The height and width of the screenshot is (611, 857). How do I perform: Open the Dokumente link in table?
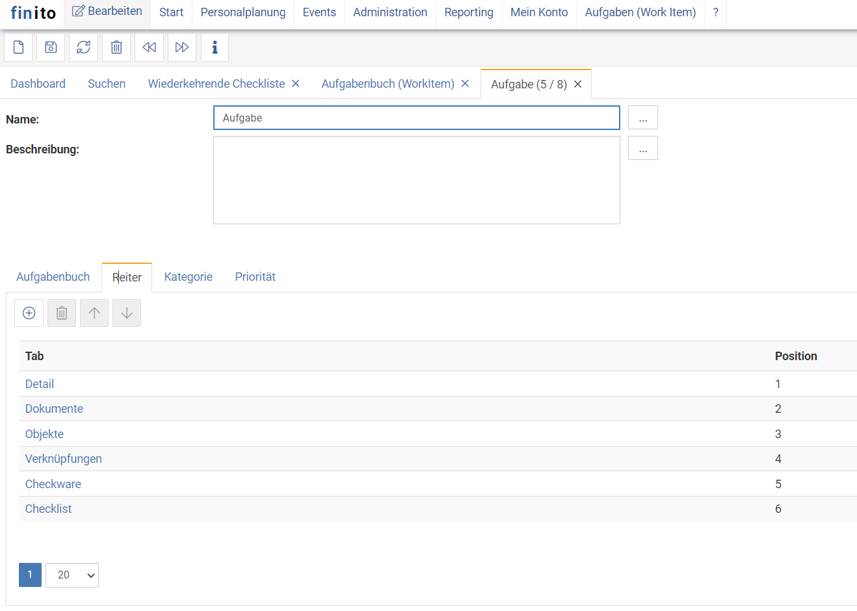coord(54,409)
